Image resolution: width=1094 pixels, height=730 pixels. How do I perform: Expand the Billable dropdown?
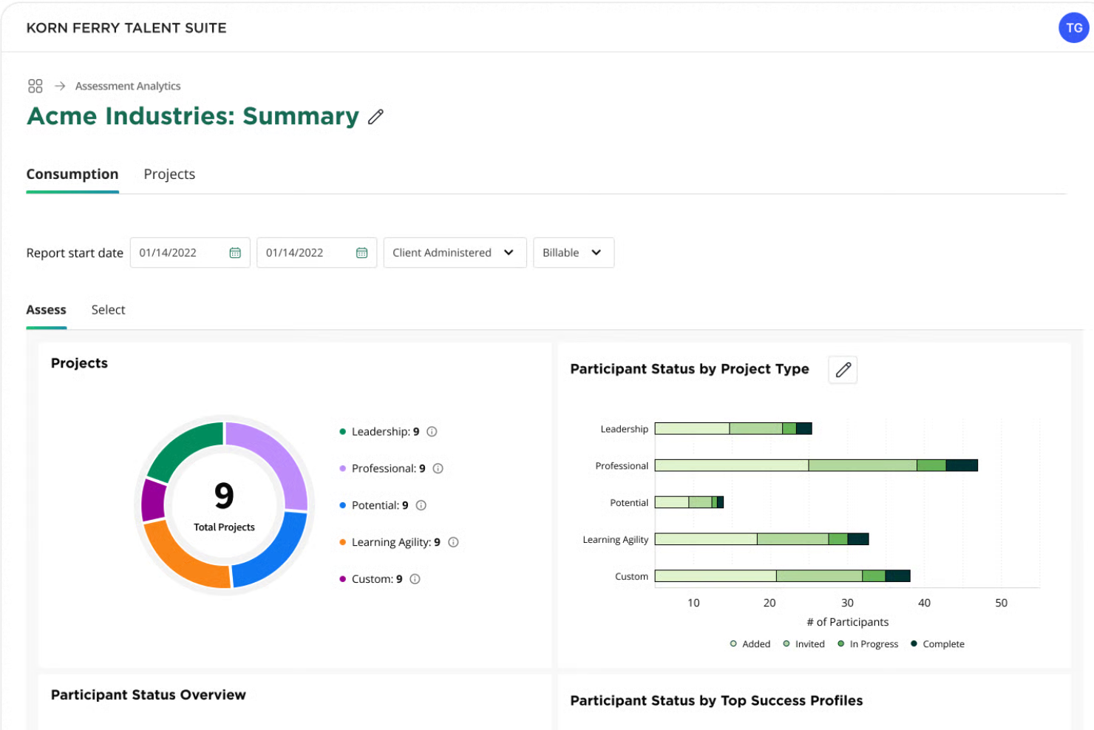(x=573, y=253)
